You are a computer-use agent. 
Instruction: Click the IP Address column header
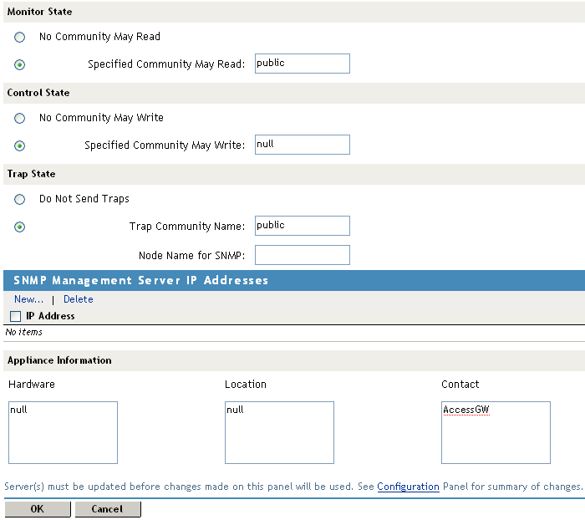pos(50,316)
